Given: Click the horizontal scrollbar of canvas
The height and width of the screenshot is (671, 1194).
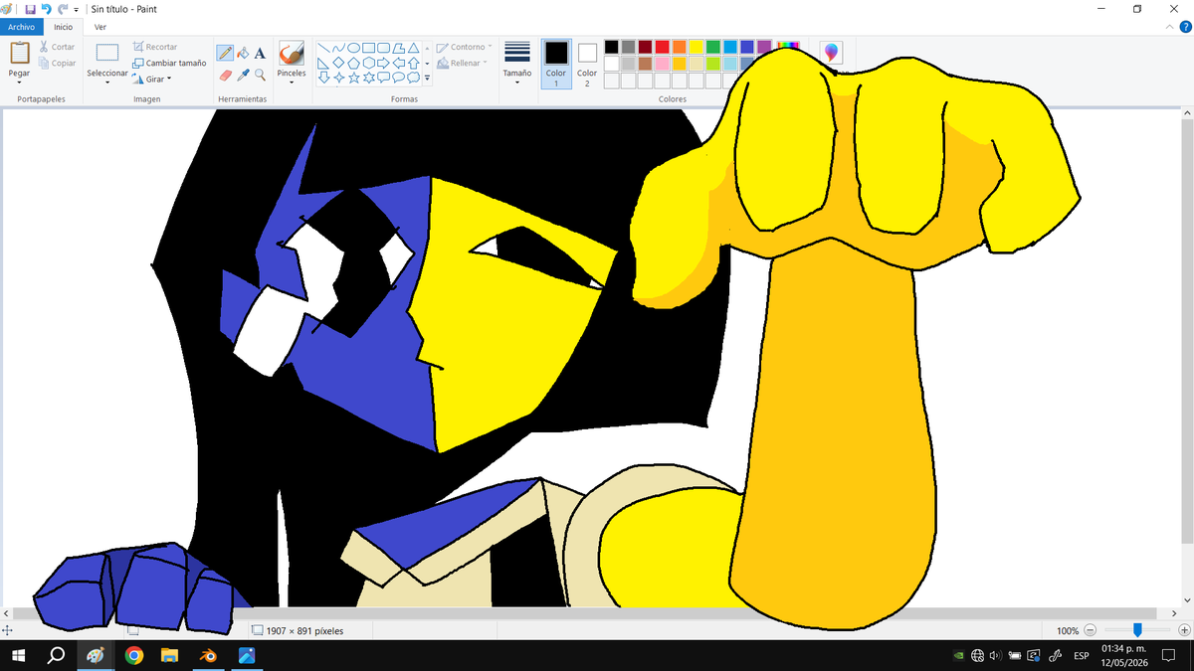Looking at the screenshot, I should click(587, 613).
